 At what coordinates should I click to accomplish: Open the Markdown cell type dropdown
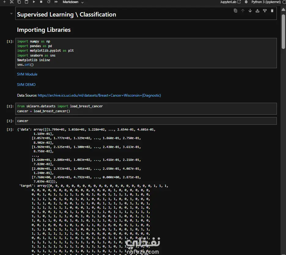[73, 2]
